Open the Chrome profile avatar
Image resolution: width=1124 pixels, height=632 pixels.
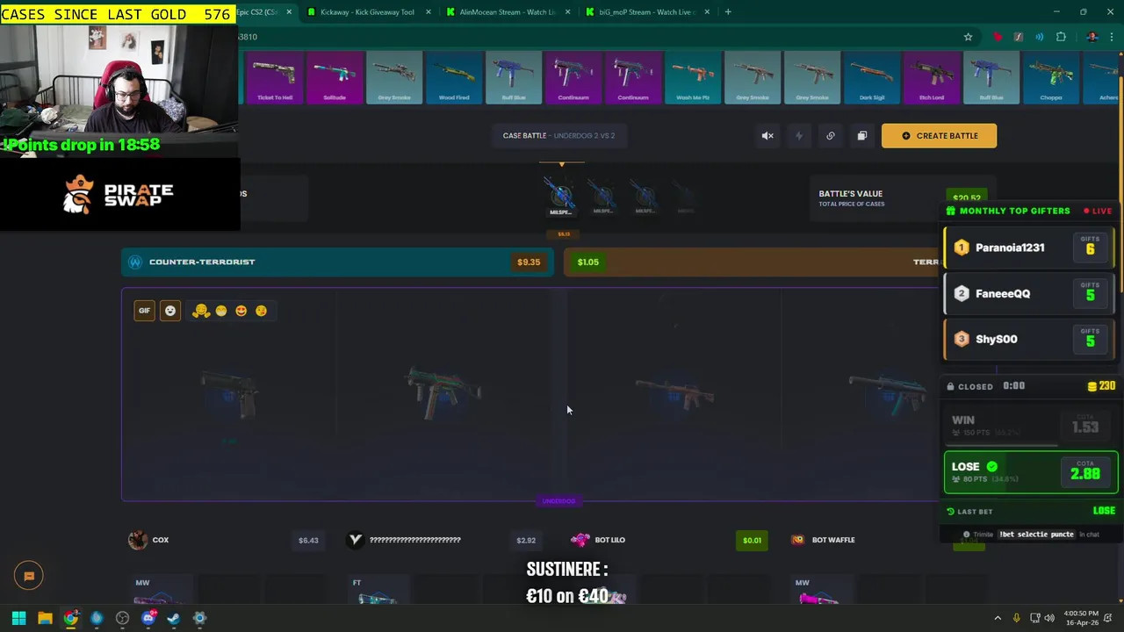[x=1092, y=37]
